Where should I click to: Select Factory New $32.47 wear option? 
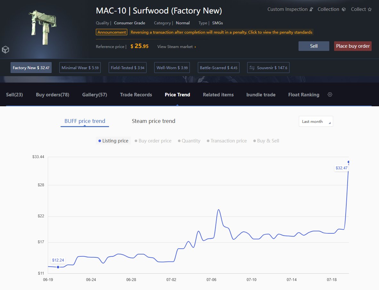pyautogui.click(x=31, y=68)
